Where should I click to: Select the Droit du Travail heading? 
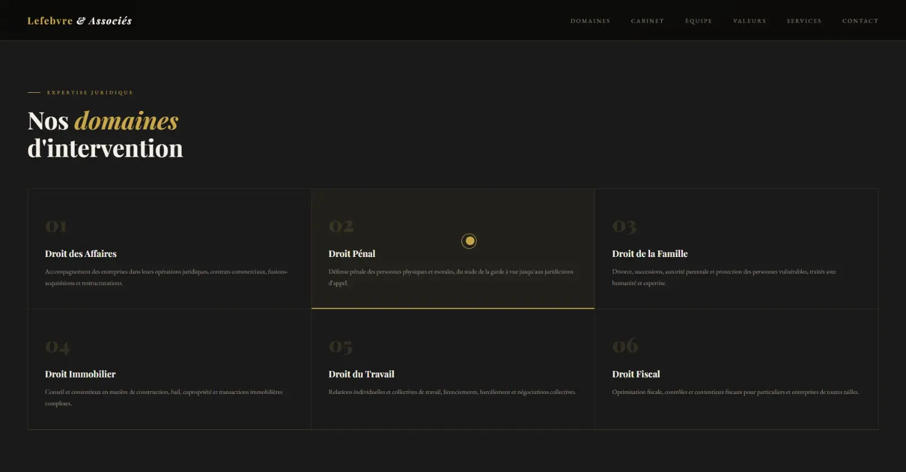click(x=361, y=374)
